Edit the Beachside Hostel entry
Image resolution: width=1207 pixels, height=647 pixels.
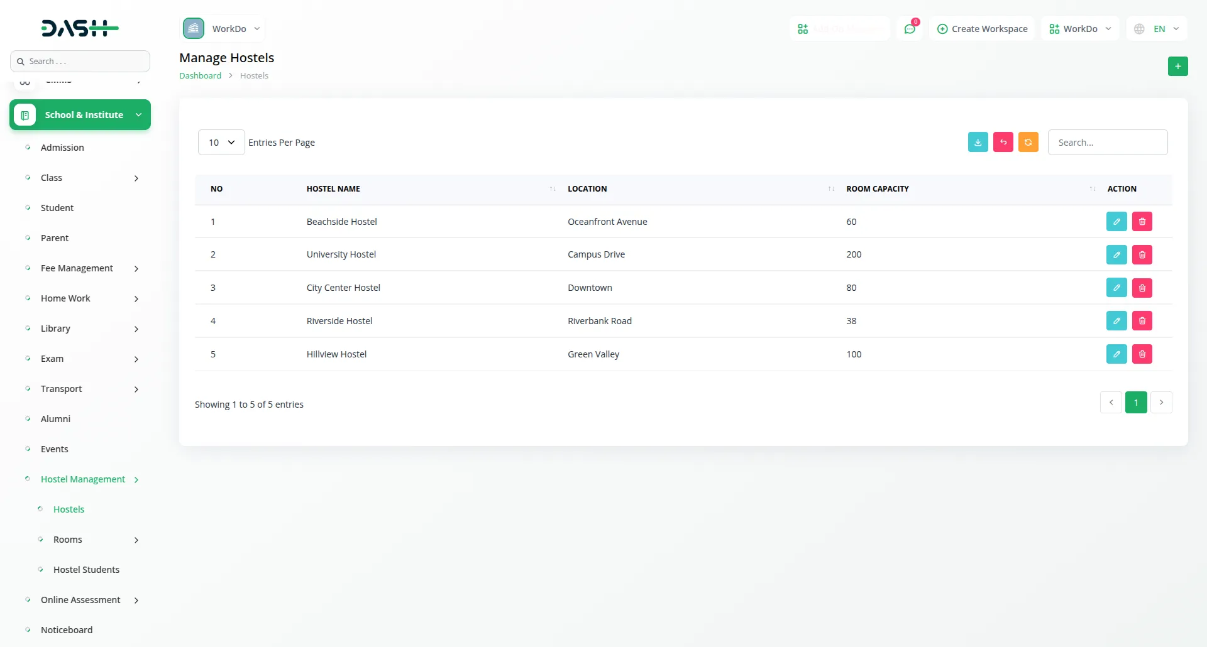tap(1116, 221)
